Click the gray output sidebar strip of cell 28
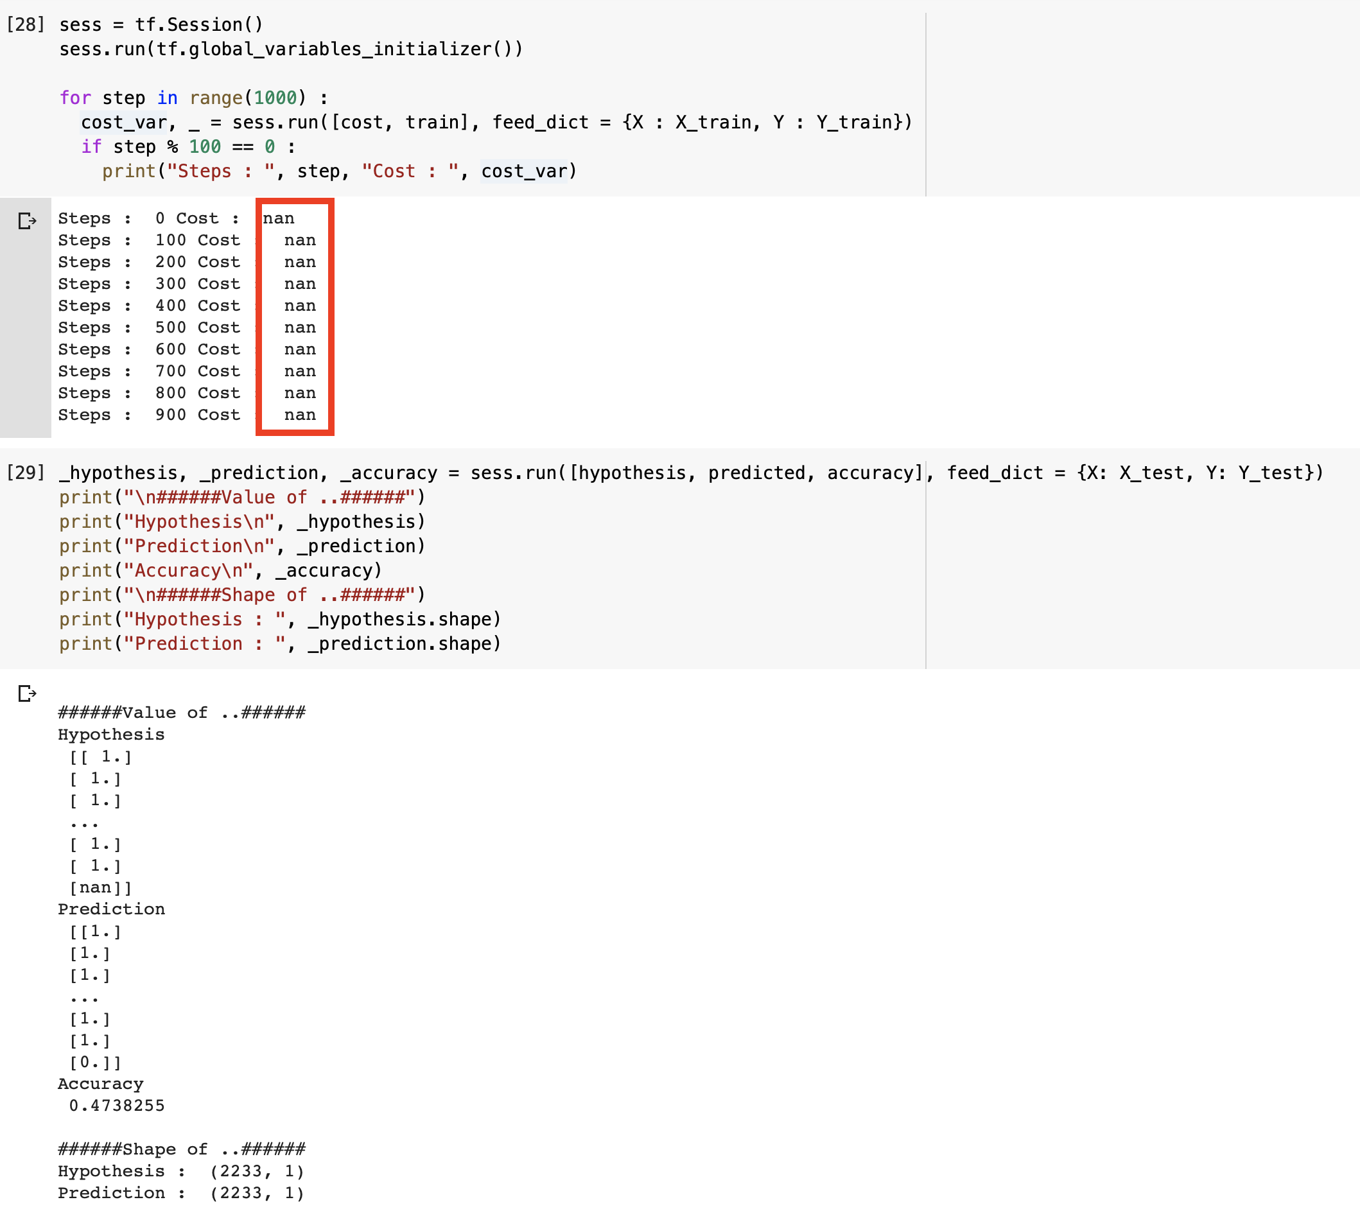This screenshot has height=1211, width=1360. 25,333
